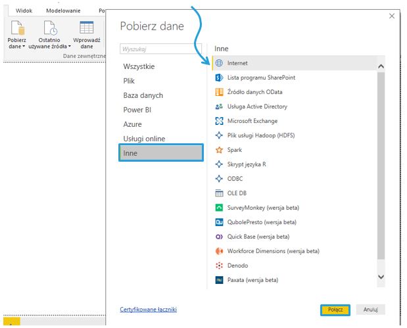Open the Pobierz dane dropdown arrow
Image resolution: width=407 pixels, height=328 pixels.
pyautogui.click(x=24, y=47)
